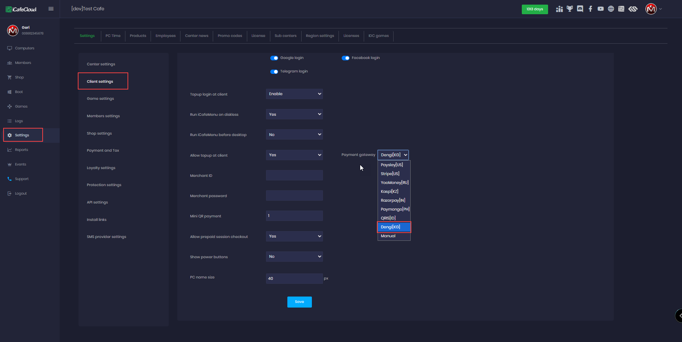This screenshot has width=682, height=342.
Task: Open the Facebook icon in header
Action: (x=590, y=9)
